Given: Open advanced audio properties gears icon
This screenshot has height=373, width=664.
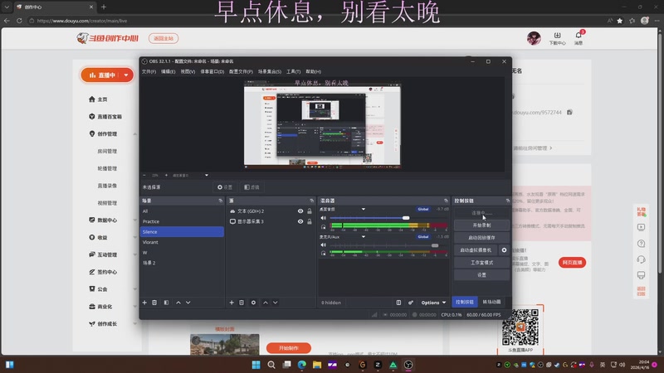Looking at the screenshot, I should tap(410, 303).
